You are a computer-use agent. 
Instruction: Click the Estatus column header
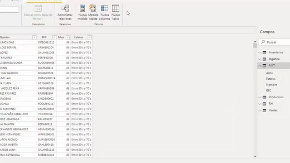tap(81, 37)
